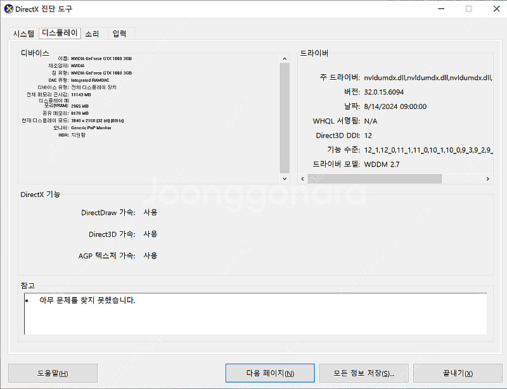Click the "DirectX 기능" group heading
The width and height of the screenshot is (507, 389).
click(x=40, y=194)
